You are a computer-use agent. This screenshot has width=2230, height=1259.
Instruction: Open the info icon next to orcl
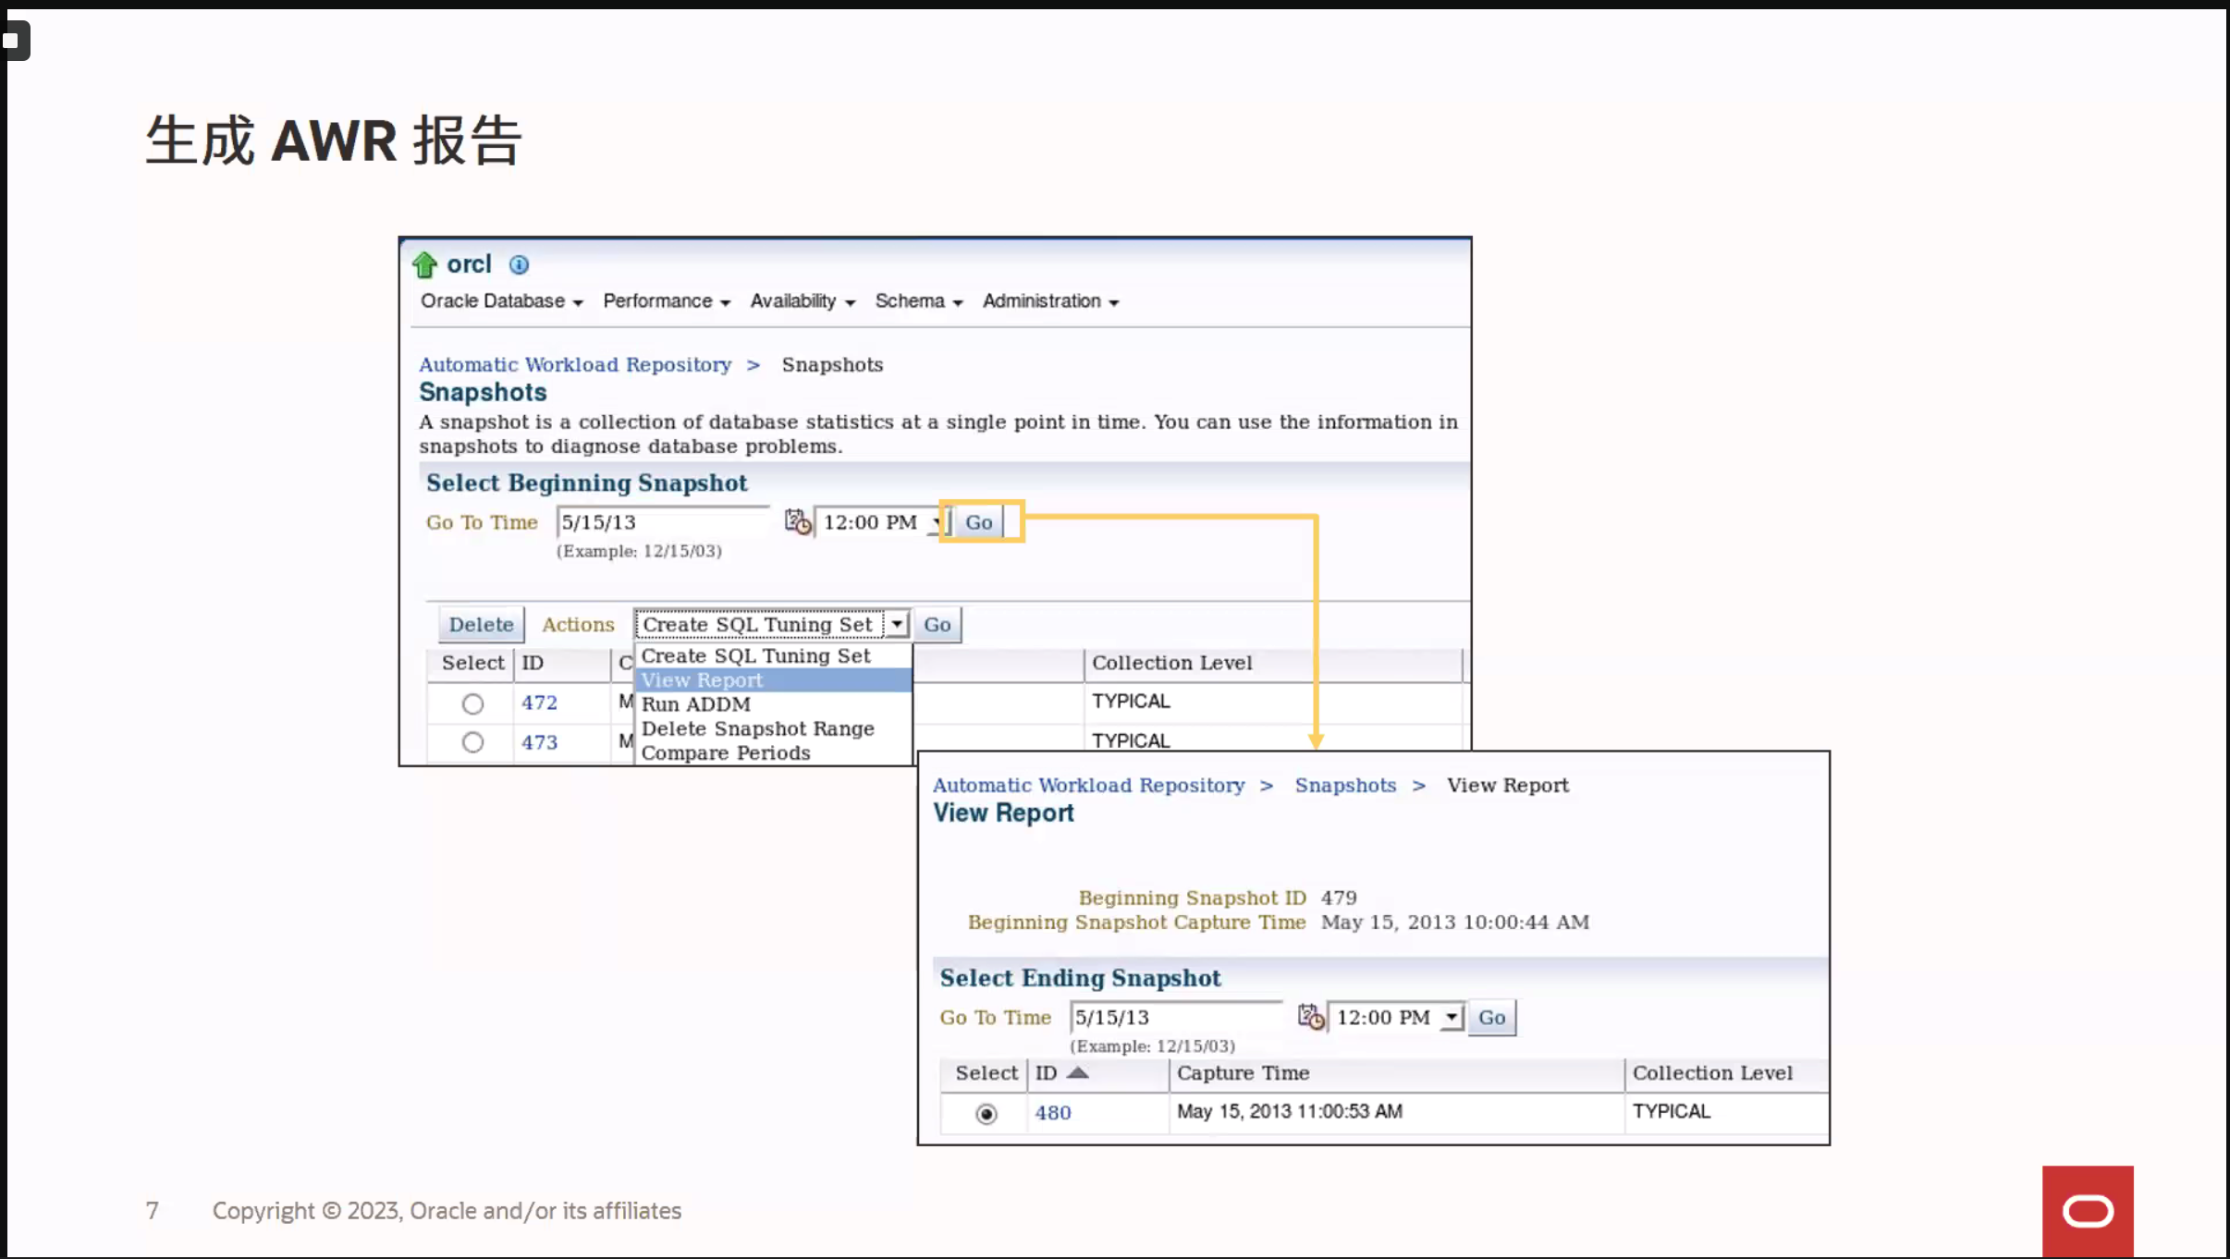coord(520,265)
